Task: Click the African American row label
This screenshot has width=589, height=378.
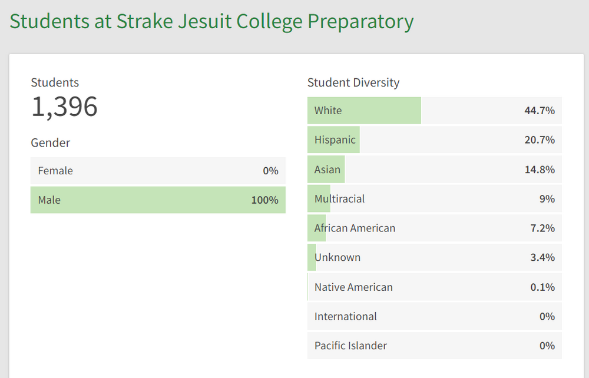Action: click(x=355, y=228)
